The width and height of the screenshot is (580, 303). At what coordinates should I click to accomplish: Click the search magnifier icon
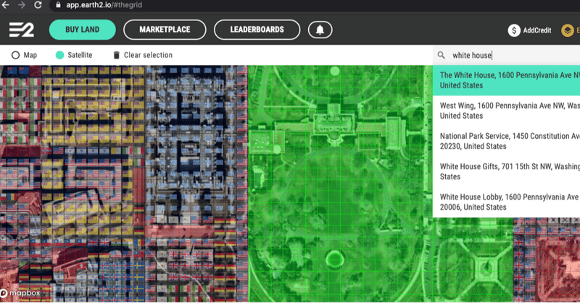(441, 55)
